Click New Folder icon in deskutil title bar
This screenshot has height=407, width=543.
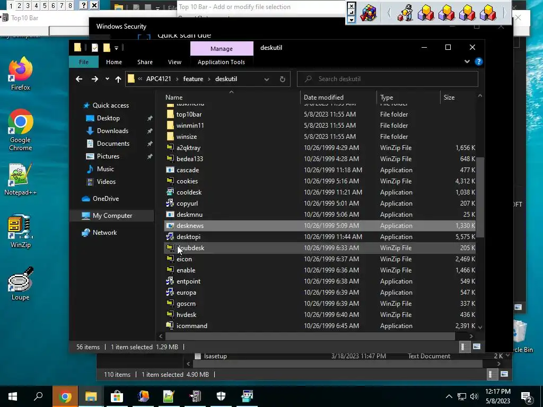(x=107, y=48)
